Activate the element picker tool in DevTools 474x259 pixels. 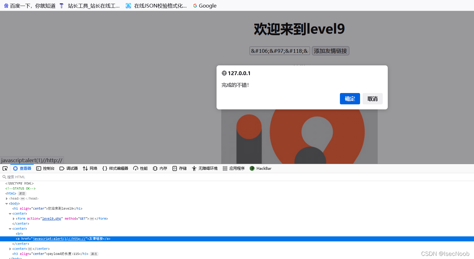coord(5,168)
